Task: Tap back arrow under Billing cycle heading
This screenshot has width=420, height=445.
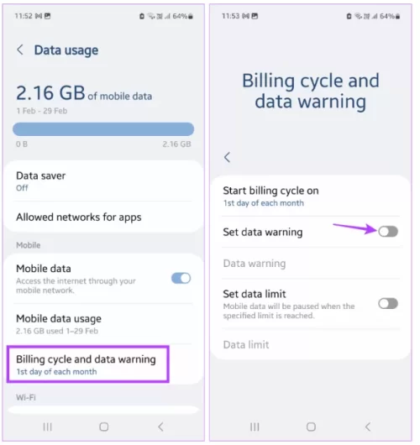Action: tap(227, 157)
